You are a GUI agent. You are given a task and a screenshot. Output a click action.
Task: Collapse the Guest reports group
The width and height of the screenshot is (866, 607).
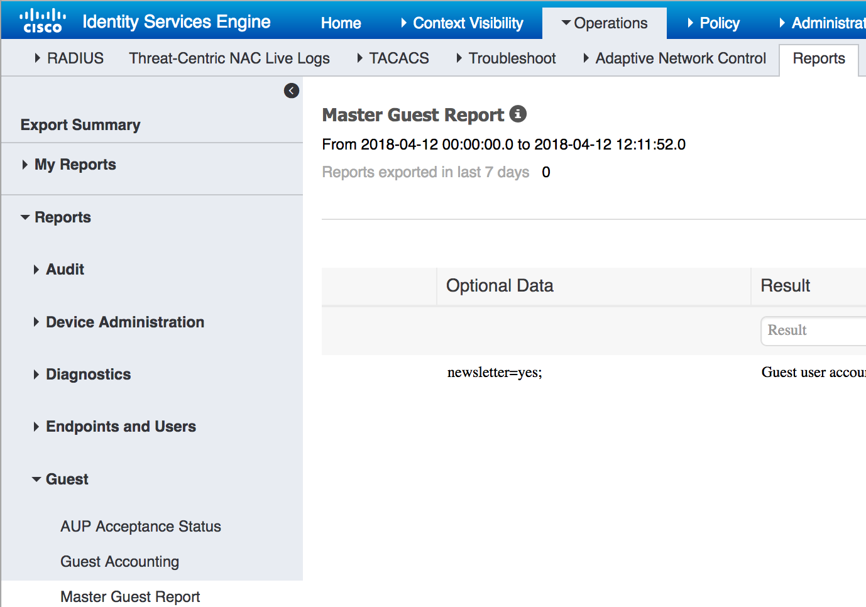click(60, 479)
